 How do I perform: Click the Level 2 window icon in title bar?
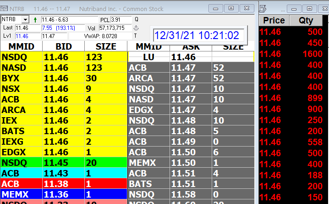coord(4,9)
